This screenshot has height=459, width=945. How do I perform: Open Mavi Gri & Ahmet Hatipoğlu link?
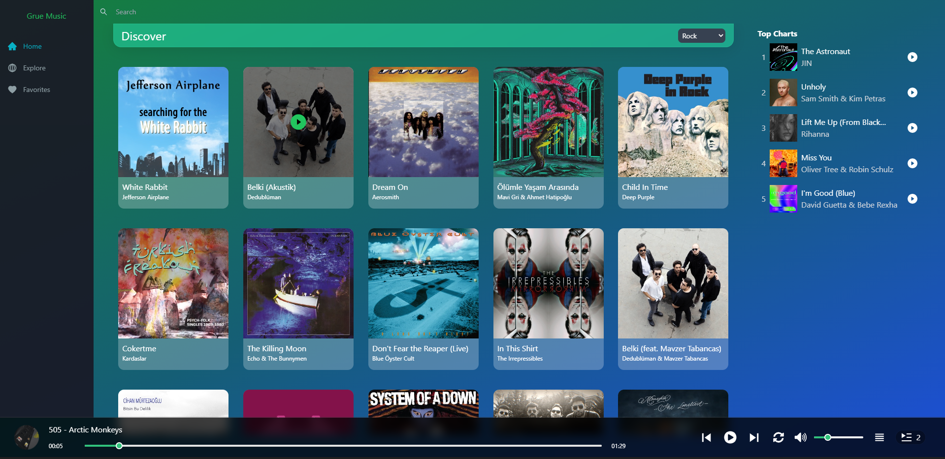(534, 197)
